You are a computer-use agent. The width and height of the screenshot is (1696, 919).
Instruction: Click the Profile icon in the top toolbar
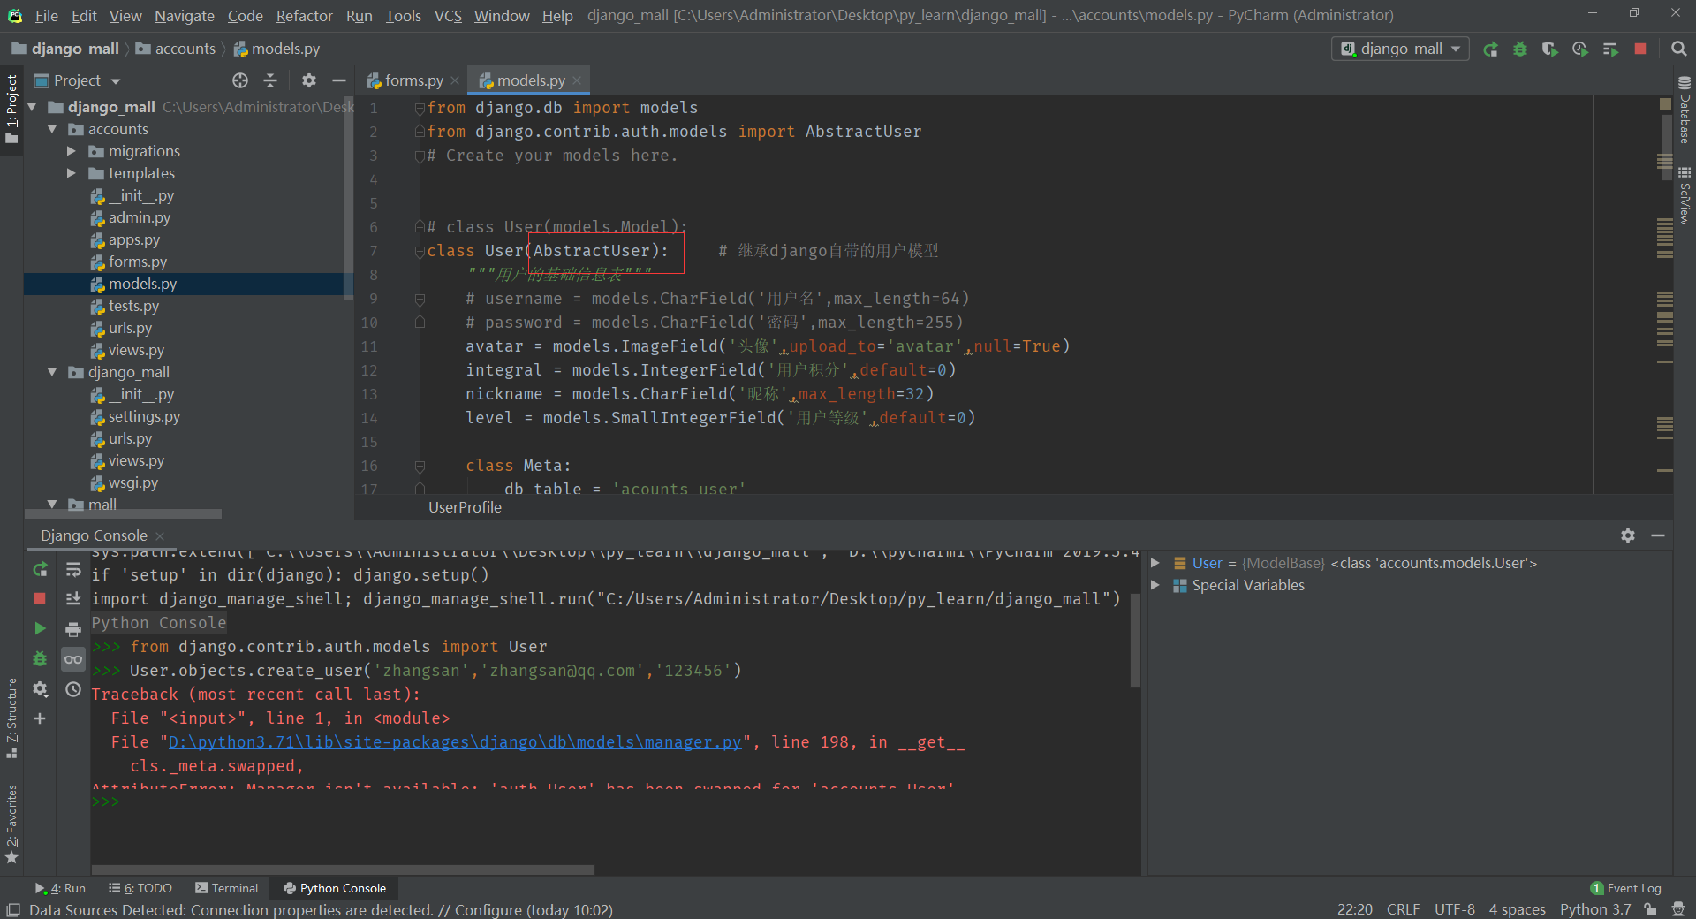click(1580, 49)
